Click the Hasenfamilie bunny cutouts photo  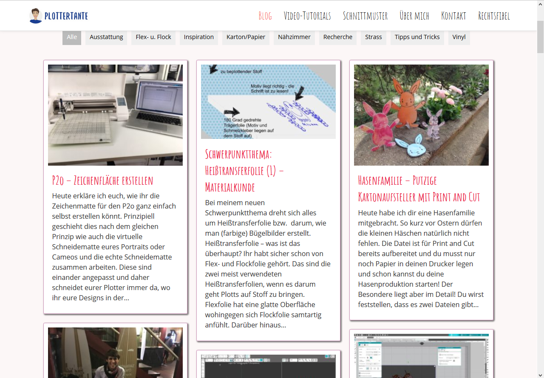tap(421, 115)
